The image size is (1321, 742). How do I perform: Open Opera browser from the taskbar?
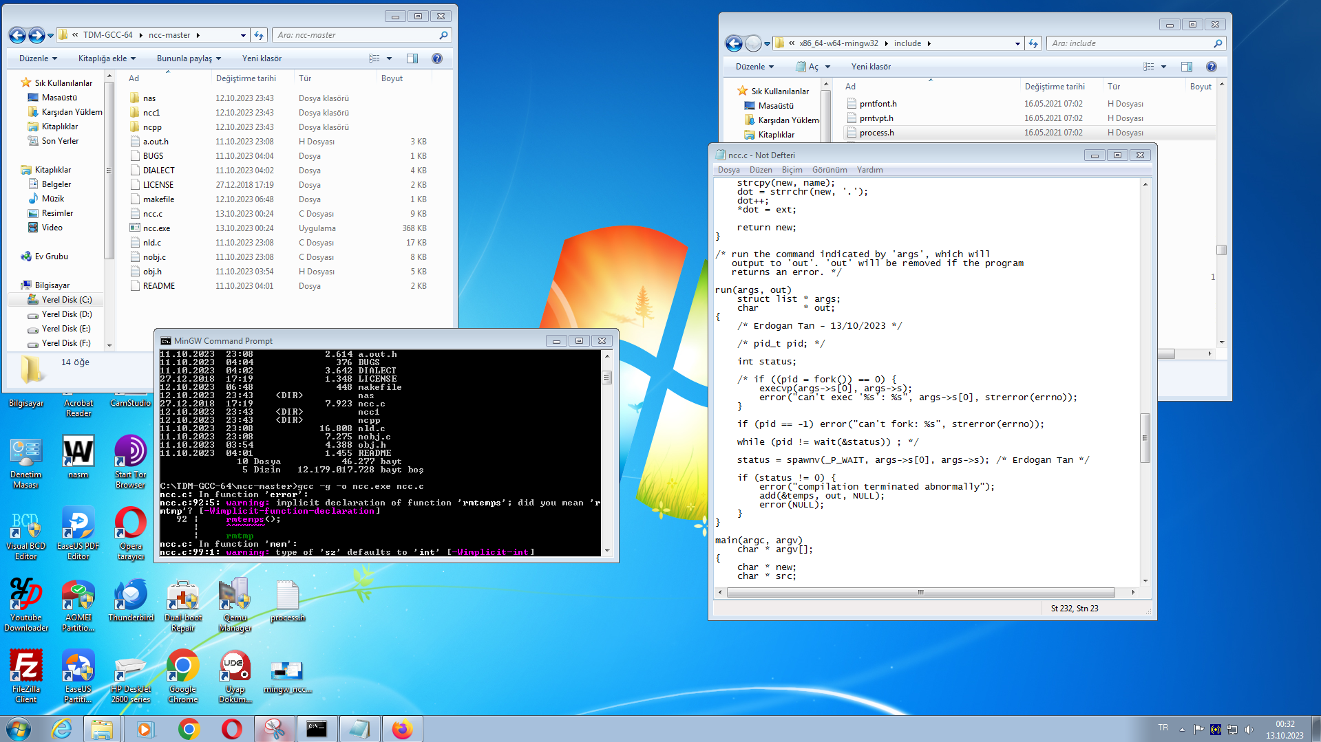coord(232,729)
